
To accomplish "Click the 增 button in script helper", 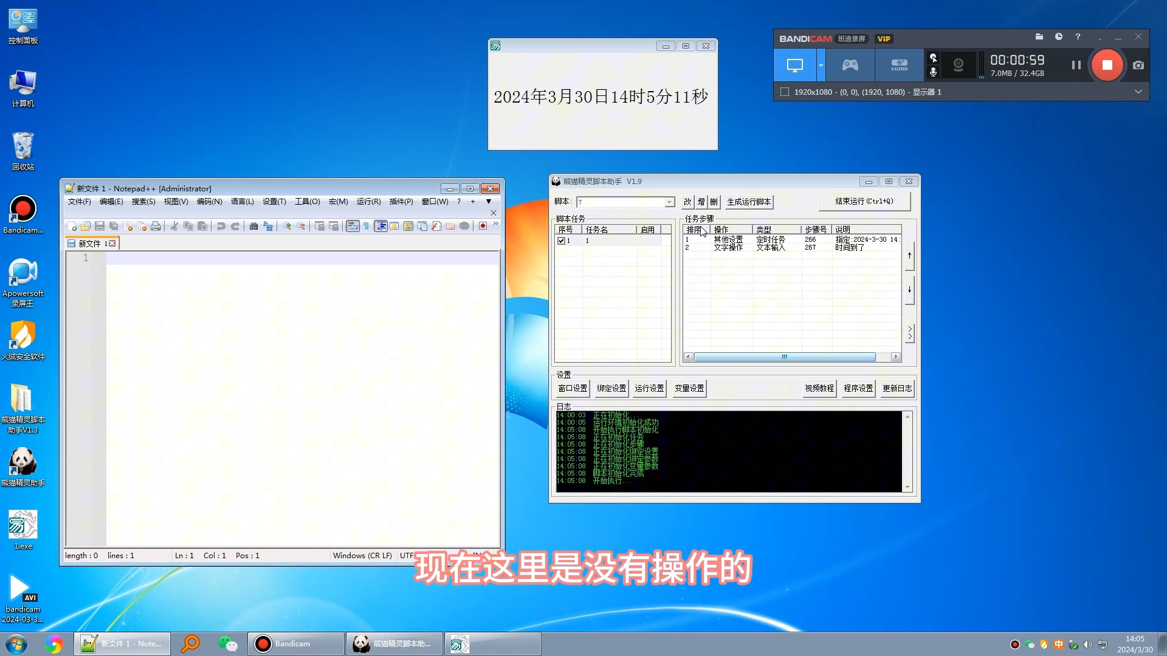I will pos(701,202).
